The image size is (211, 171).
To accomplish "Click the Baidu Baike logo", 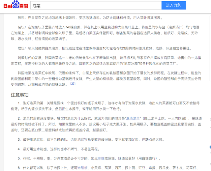I will pyautogui.click(x=16, y=5).
